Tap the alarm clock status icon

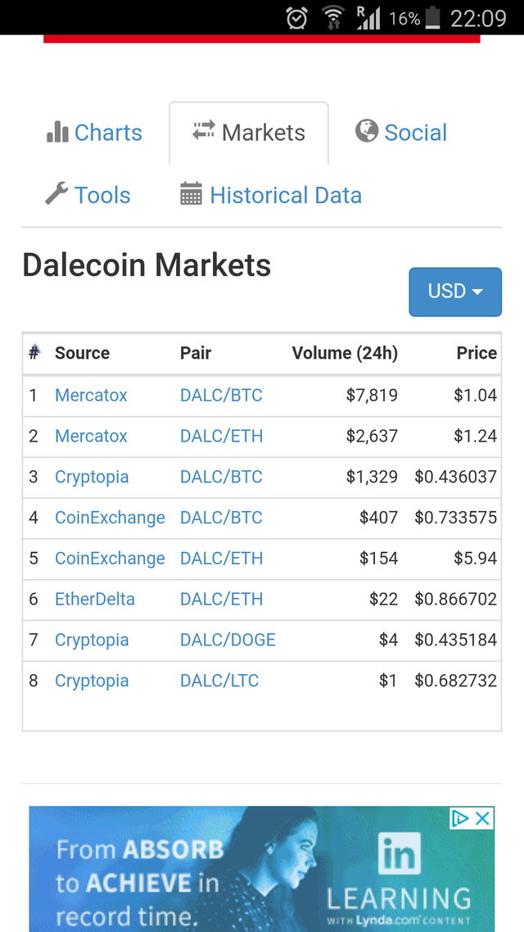297,17
